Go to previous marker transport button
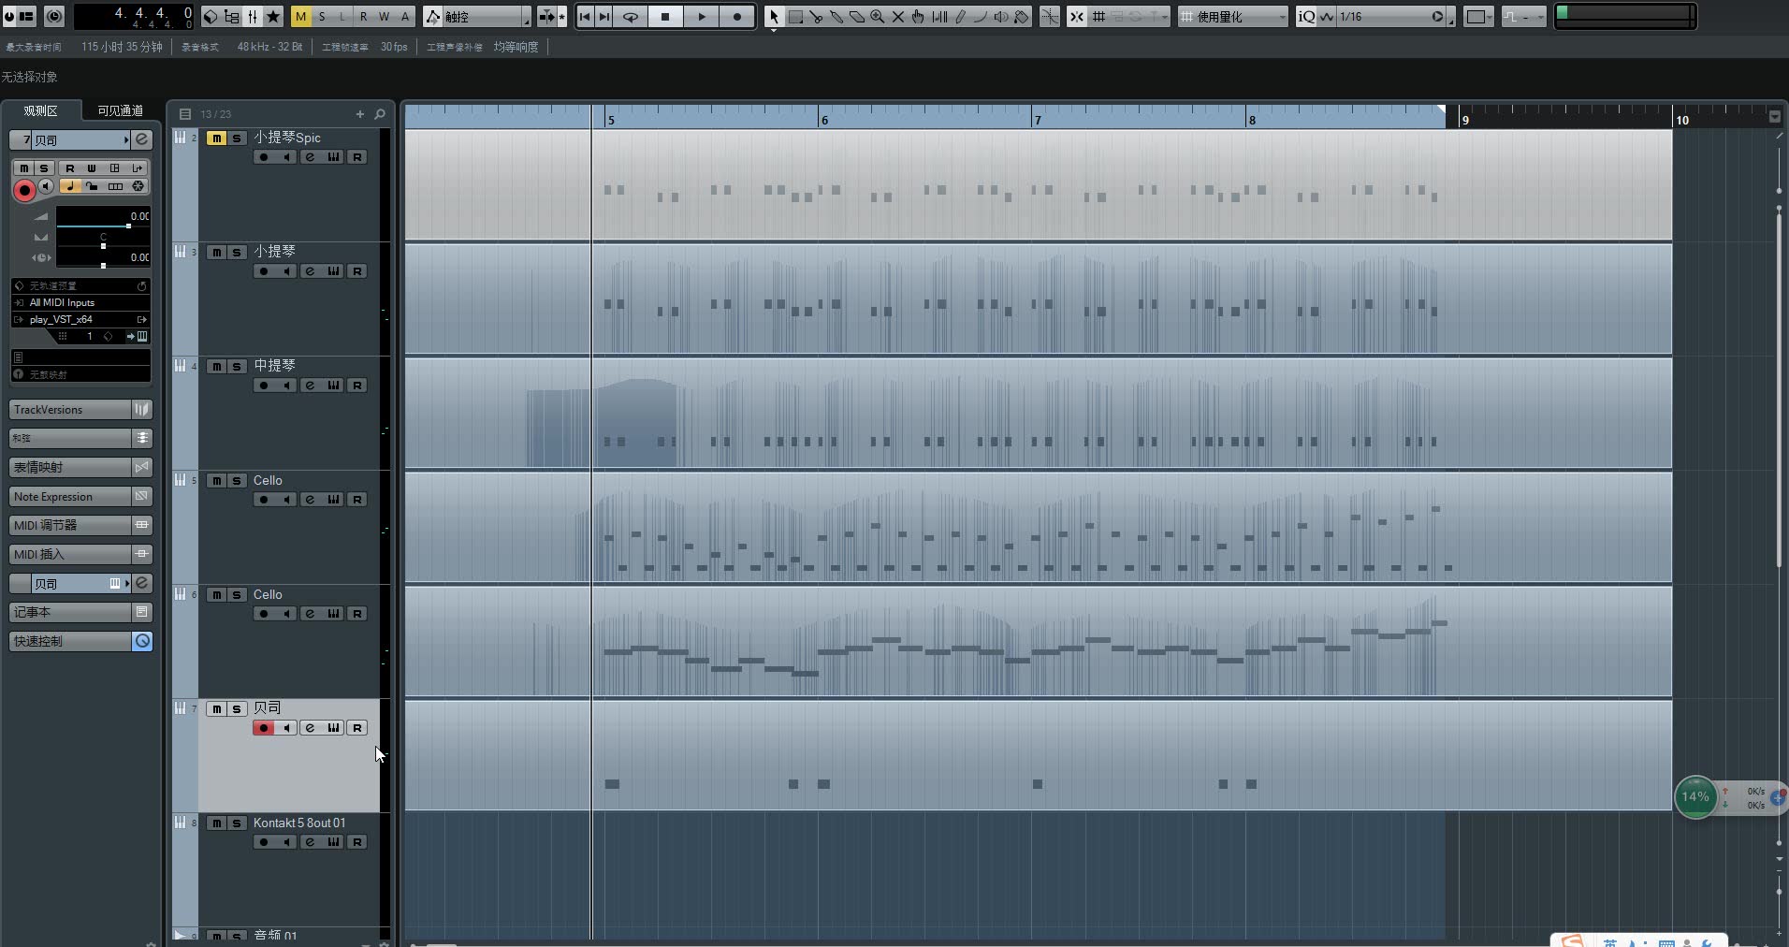 click(584, 17)
